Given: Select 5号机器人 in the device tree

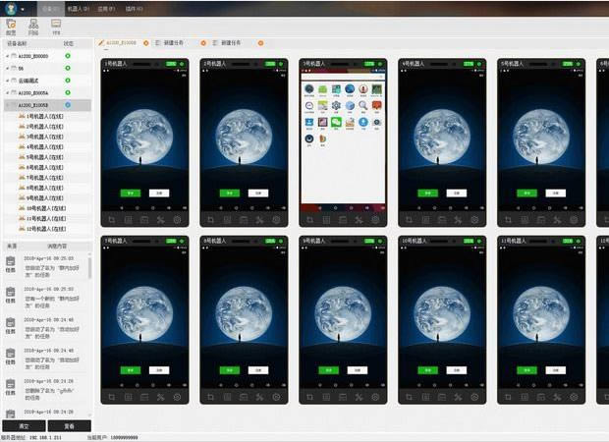Looking at the screenshot, I should [x=44, y=157].
